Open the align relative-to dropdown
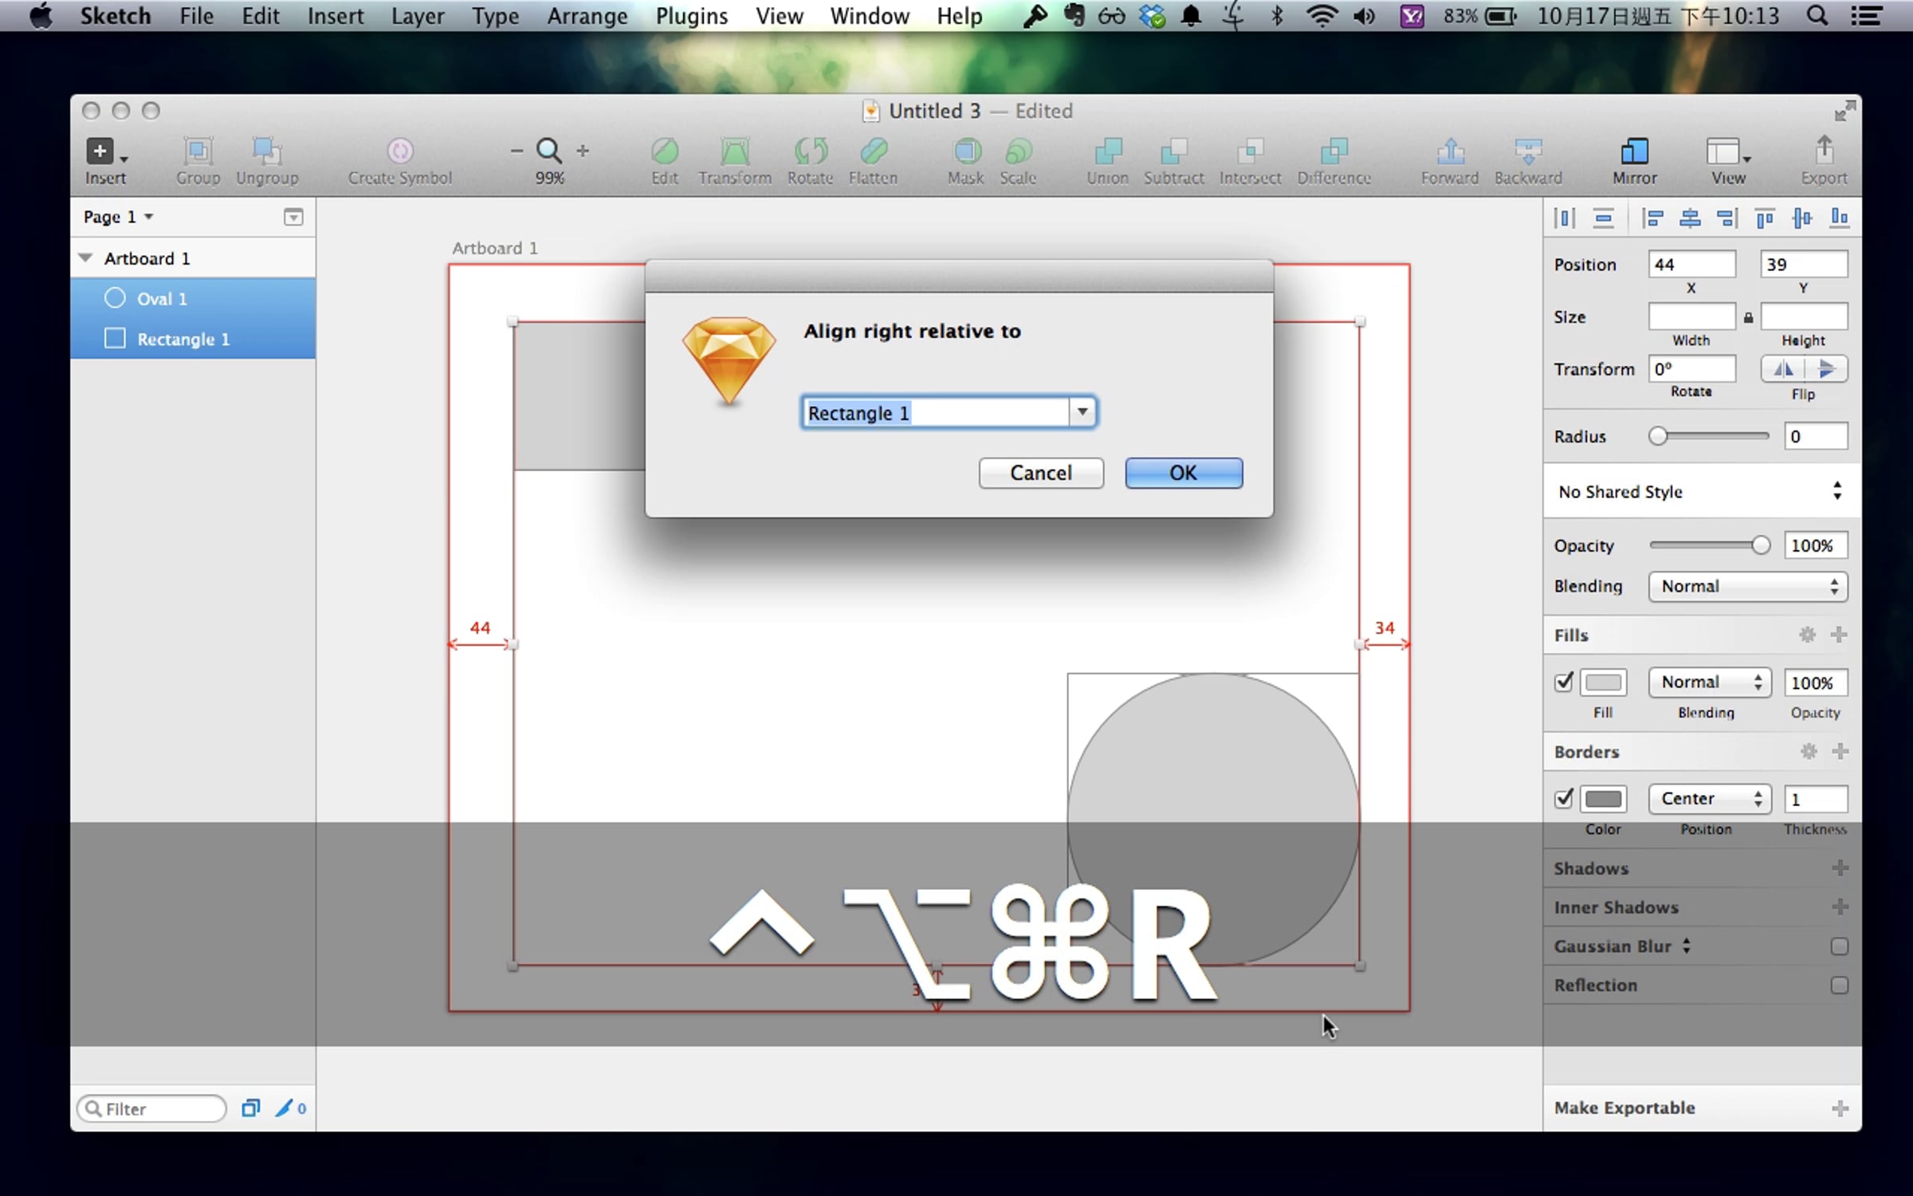Image resolution: width=1913 pixels, height=1196 pixels. tap(1082, 412)
